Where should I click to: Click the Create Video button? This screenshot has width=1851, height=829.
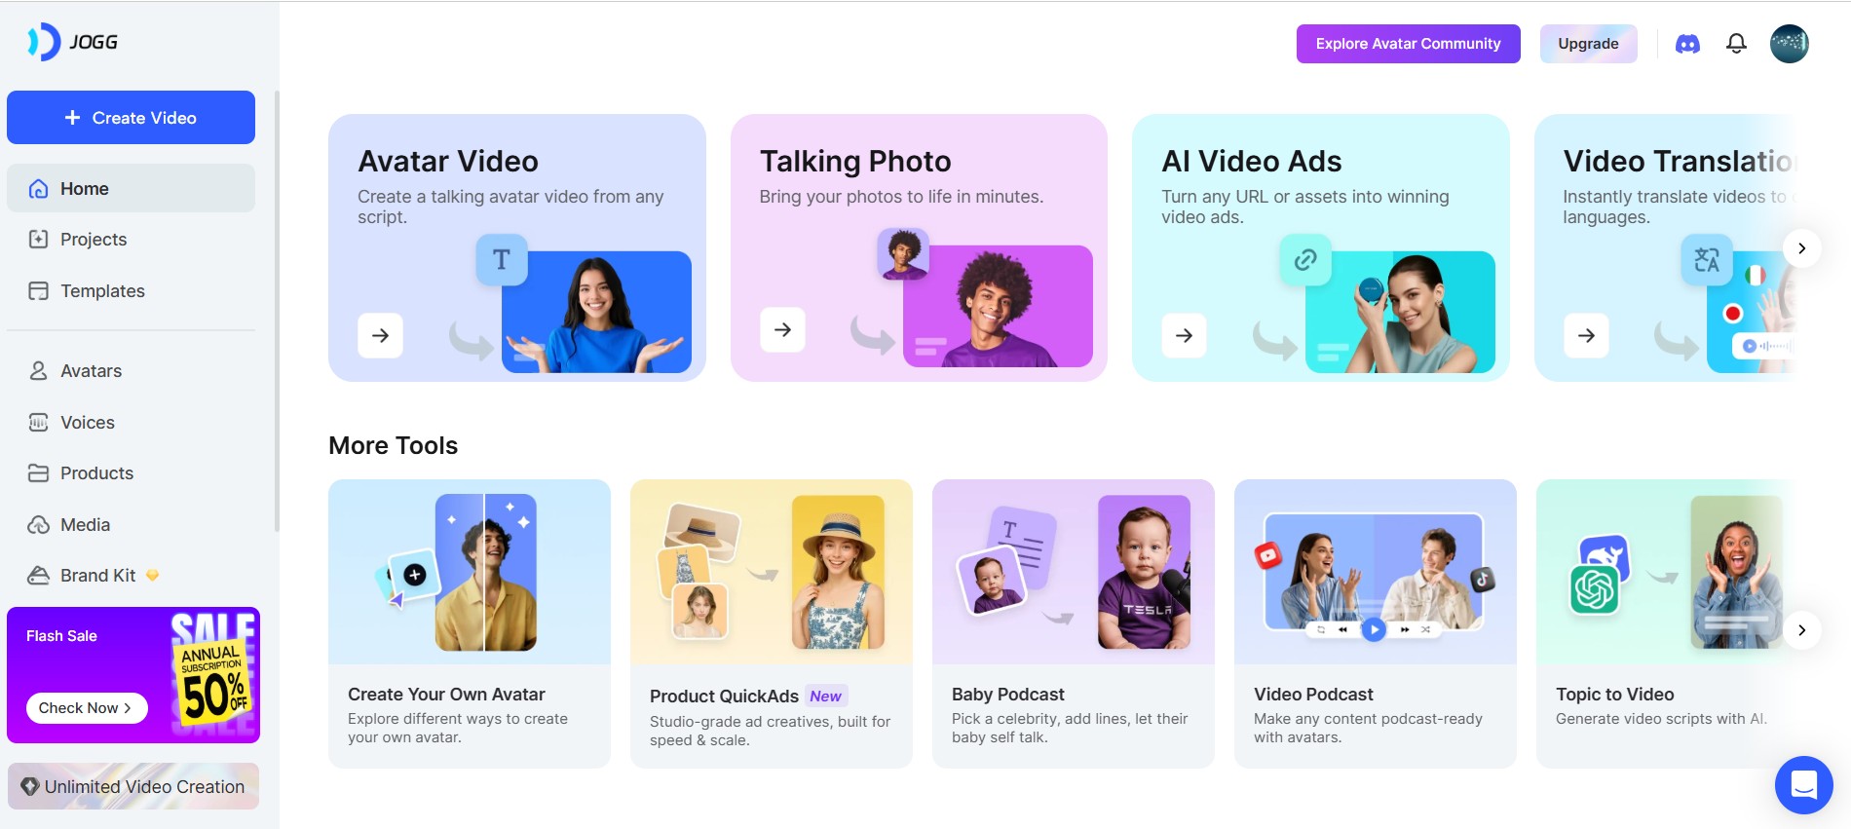[x=131, y=118]
